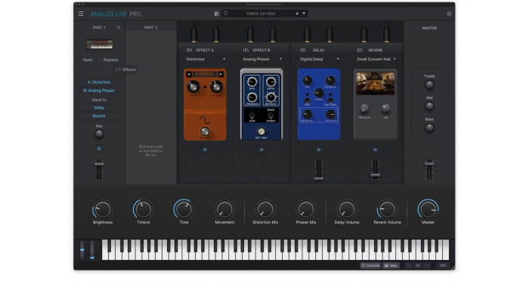
Task: Open the hamburger main menu
Action: point(81,14)
